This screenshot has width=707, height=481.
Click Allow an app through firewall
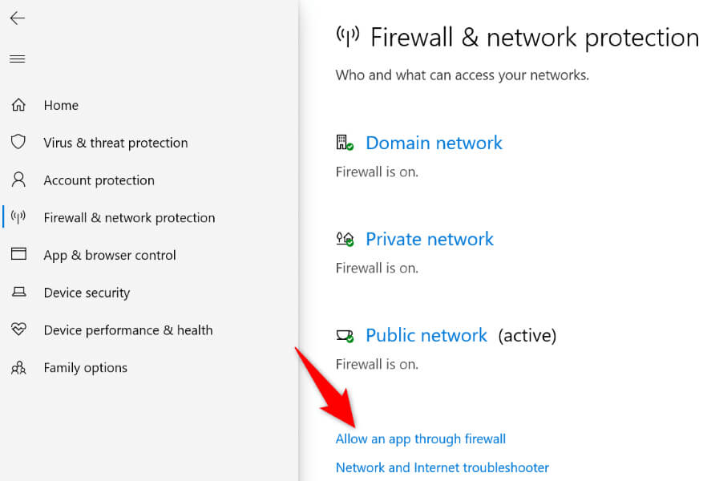tap(421, 439)
